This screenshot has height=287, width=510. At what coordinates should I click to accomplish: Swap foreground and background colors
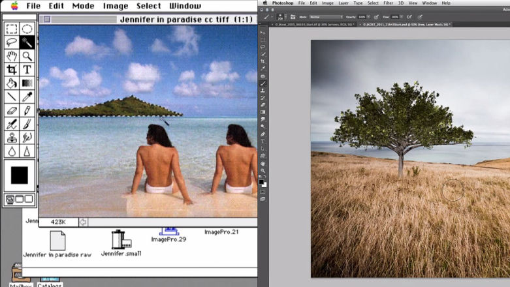(265, 177)
